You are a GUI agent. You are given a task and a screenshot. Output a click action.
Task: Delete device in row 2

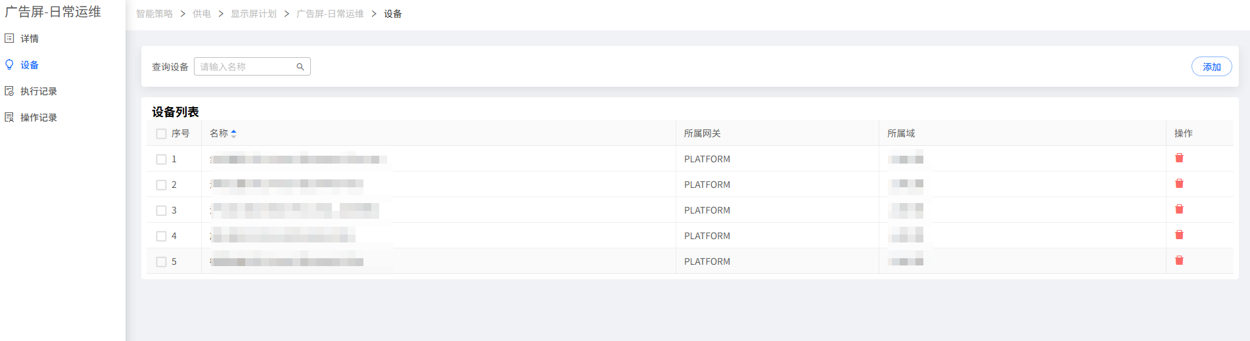pyautogui.click(x=1179, y=183)
